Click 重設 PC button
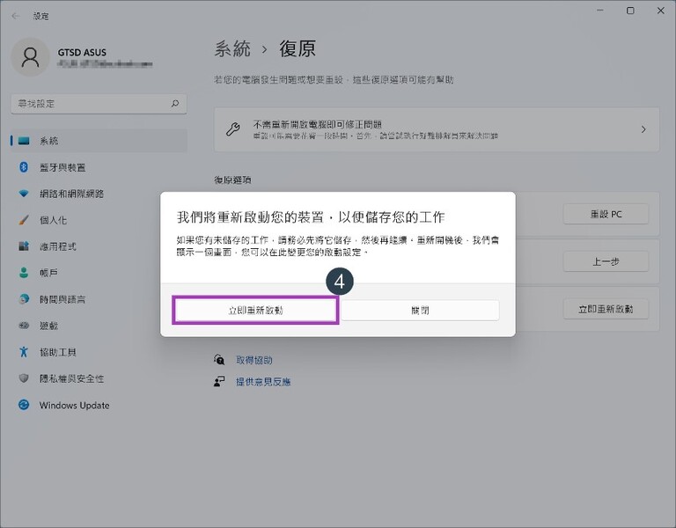676x528 pixels. 606,214
